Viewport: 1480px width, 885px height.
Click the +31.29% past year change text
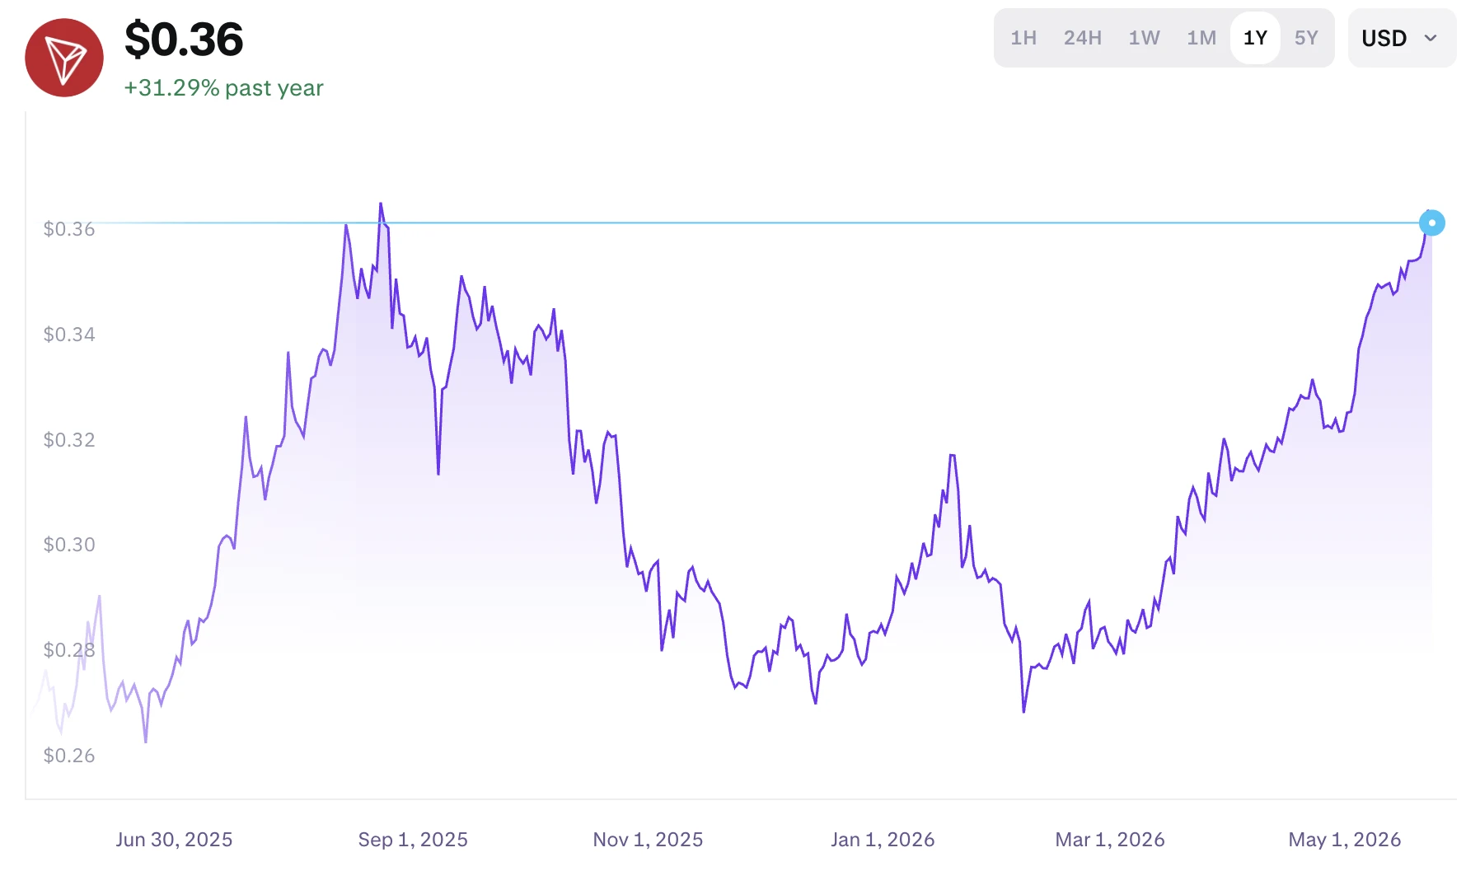pos(223,88)
